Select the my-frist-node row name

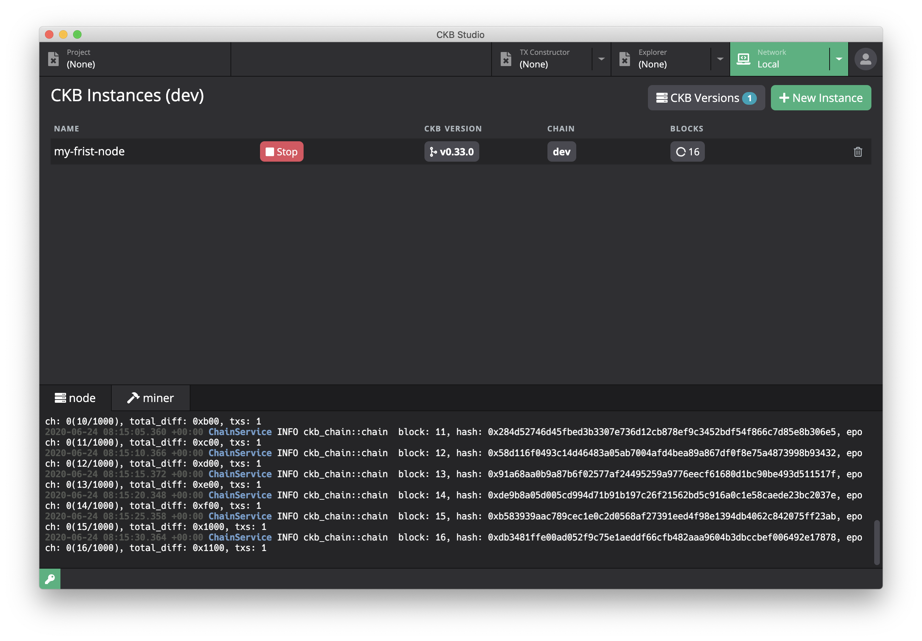coord(89,151)
